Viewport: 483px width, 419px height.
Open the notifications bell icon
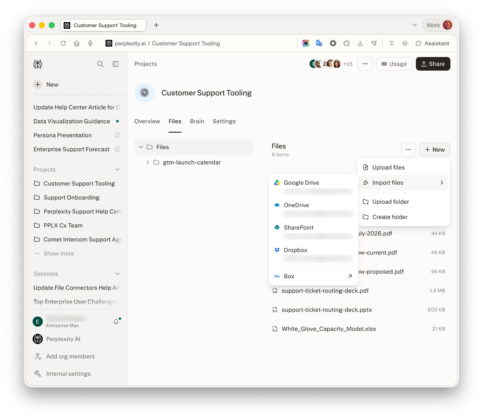coord(116,321)
